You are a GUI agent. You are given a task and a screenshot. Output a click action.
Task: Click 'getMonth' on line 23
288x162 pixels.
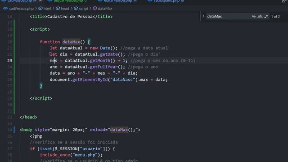(x=100, y=61)
